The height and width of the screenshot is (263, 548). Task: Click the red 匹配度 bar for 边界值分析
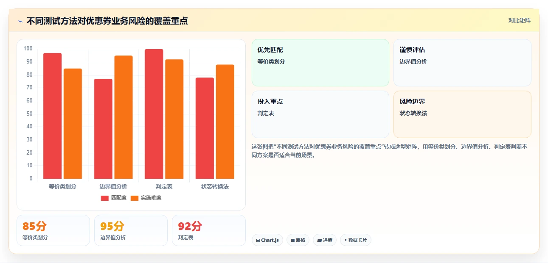pyautogui.click(x=103, y=129)
